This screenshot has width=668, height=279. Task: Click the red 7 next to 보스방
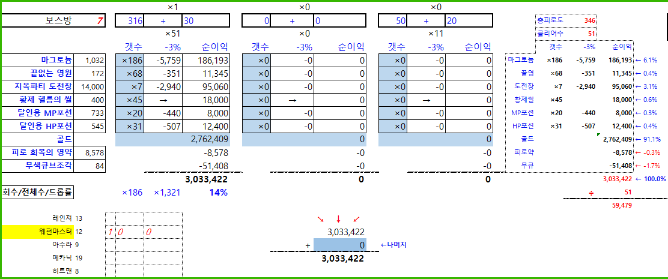[x=100, y=21]
